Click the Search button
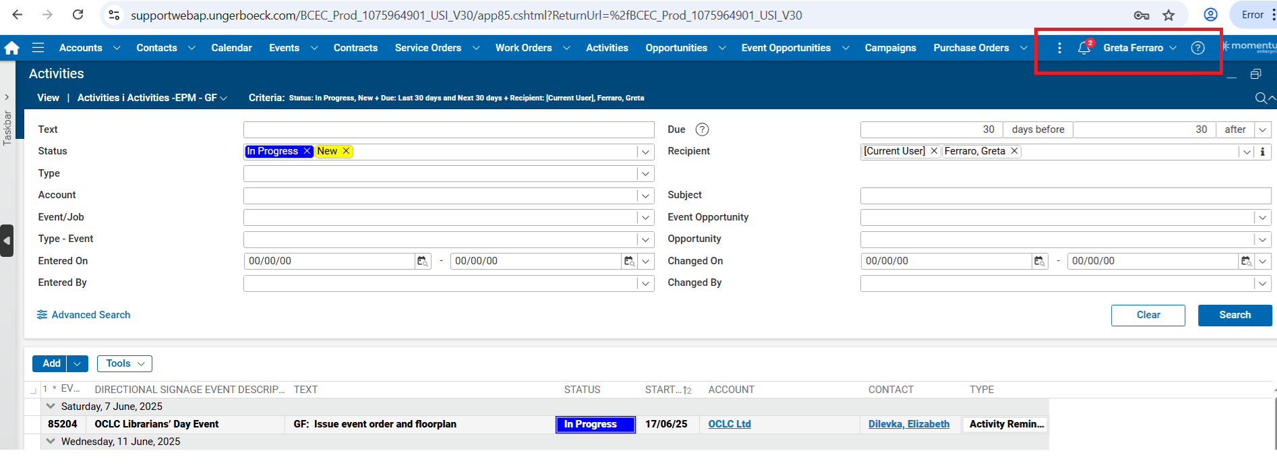Viewport: 1277px width, 476px height. pyautogui.click(x=1235, y=316)
